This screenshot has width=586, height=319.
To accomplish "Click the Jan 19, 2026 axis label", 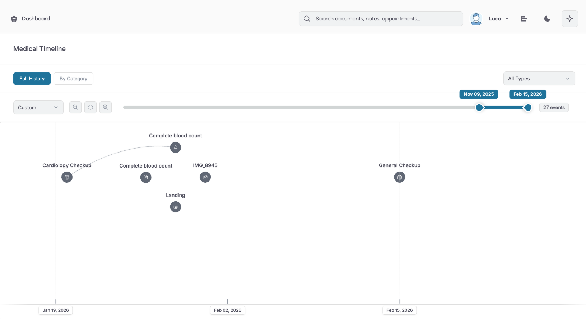I will [56, 310].
